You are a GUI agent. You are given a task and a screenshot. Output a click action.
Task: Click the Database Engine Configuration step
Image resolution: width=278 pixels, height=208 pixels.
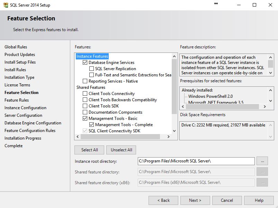[33, 123]
